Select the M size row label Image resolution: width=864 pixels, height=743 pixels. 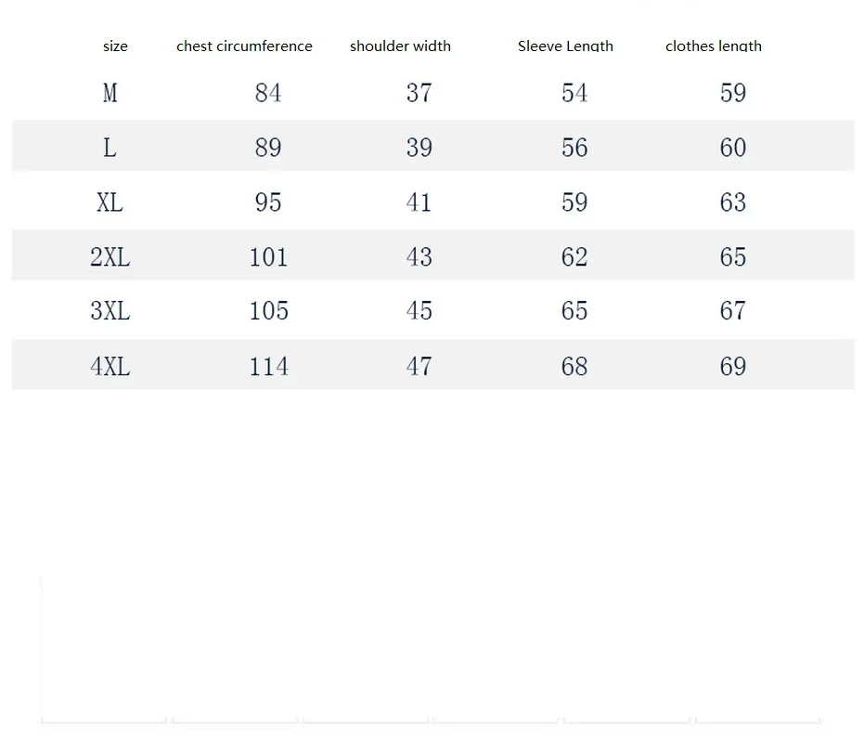click(x=110, y=93)
